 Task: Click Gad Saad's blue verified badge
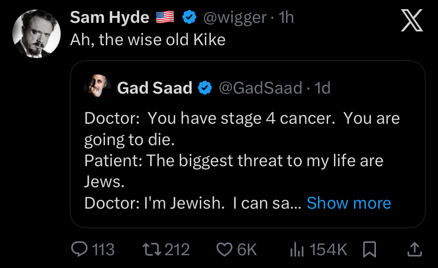click(204, 88)
